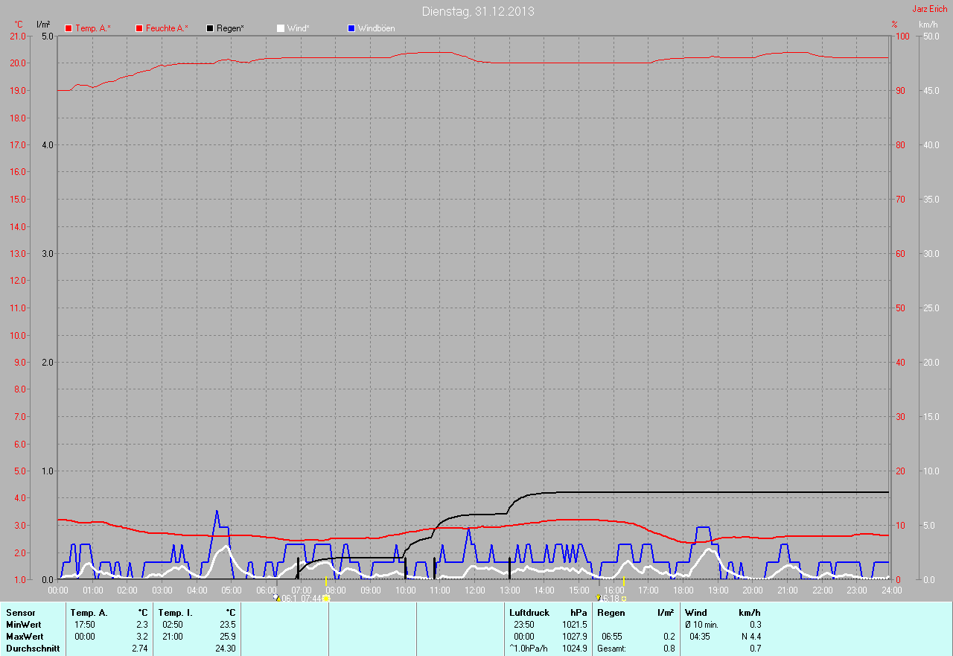
Task: Click the wind maximum value N 4.4
Action: click(x=751, y=637)
